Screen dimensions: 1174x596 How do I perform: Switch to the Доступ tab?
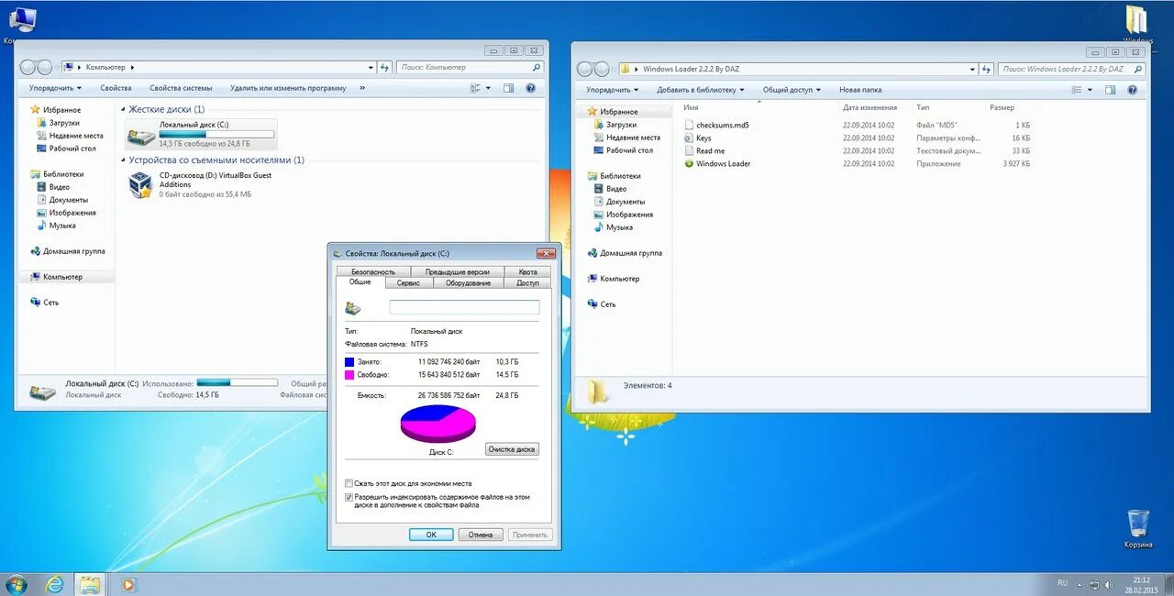click(528, 283)
